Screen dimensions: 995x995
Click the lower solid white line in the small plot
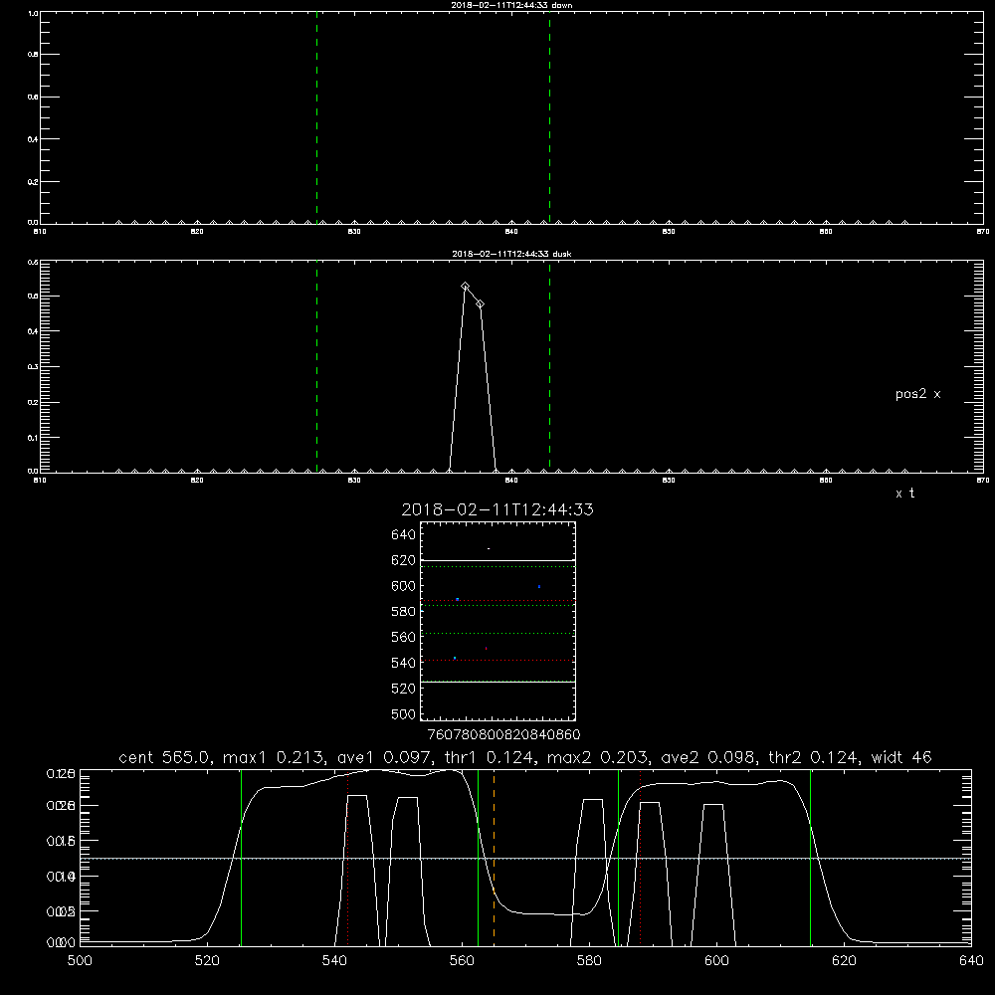tap(498, 683)
